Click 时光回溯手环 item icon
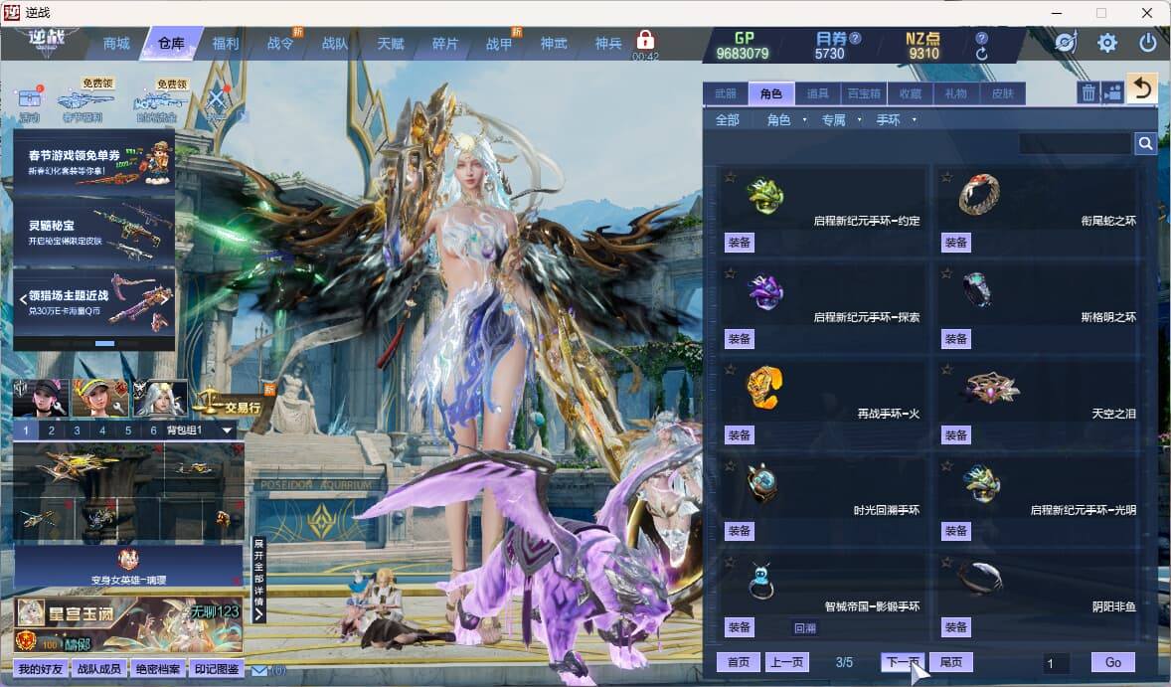The height and width of the screenshot is (687, 1171). [761, 483]
